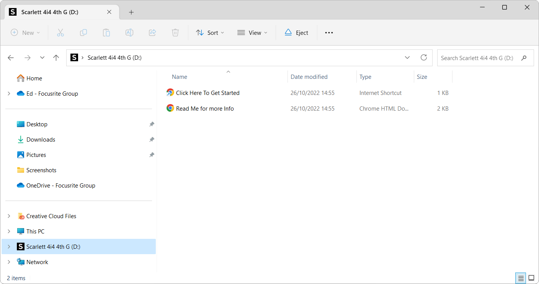Unpin Desktop from Quick access
This screenshot has width=539, height=284.
(x=152, y=124)
